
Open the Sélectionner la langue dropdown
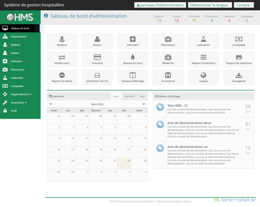(210, 5)
